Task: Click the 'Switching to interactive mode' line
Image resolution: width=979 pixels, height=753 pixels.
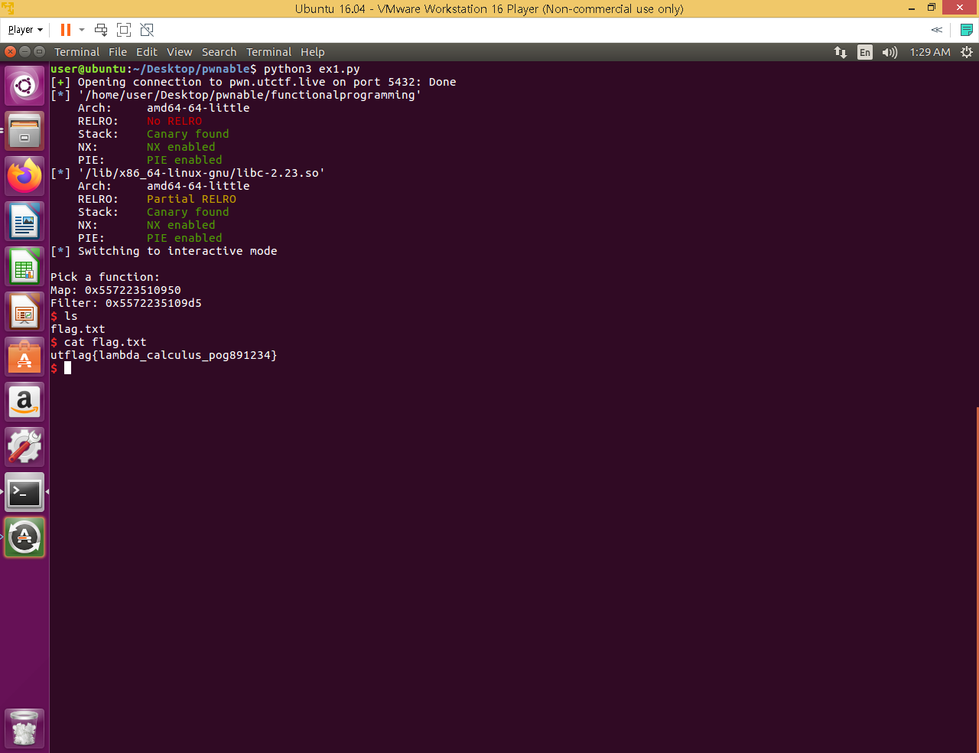Action: pyautogui.click(x=164, y=251)
